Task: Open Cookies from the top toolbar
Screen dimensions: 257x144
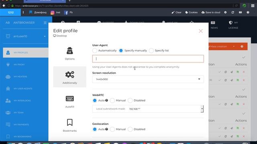Action: point(191,12)
